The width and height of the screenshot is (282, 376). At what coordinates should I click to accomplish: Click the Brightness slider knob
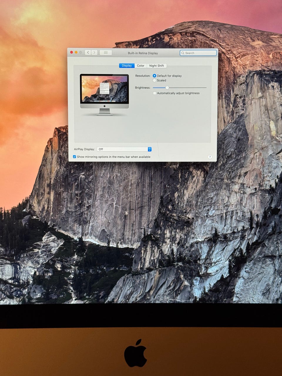coord(167,88)
